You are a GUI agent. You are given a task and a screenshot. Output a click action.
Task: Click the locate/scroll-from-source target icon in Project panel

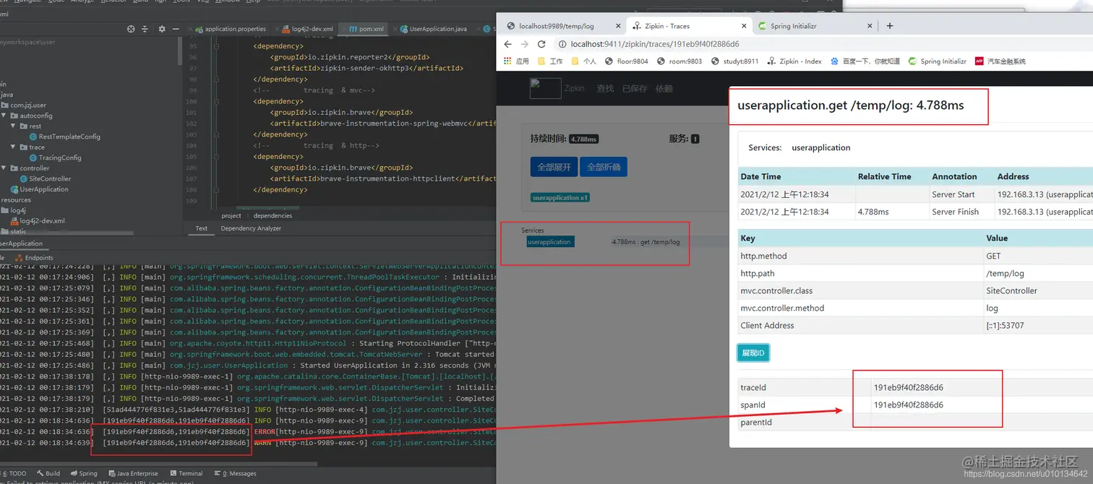(x=131, y=29)
